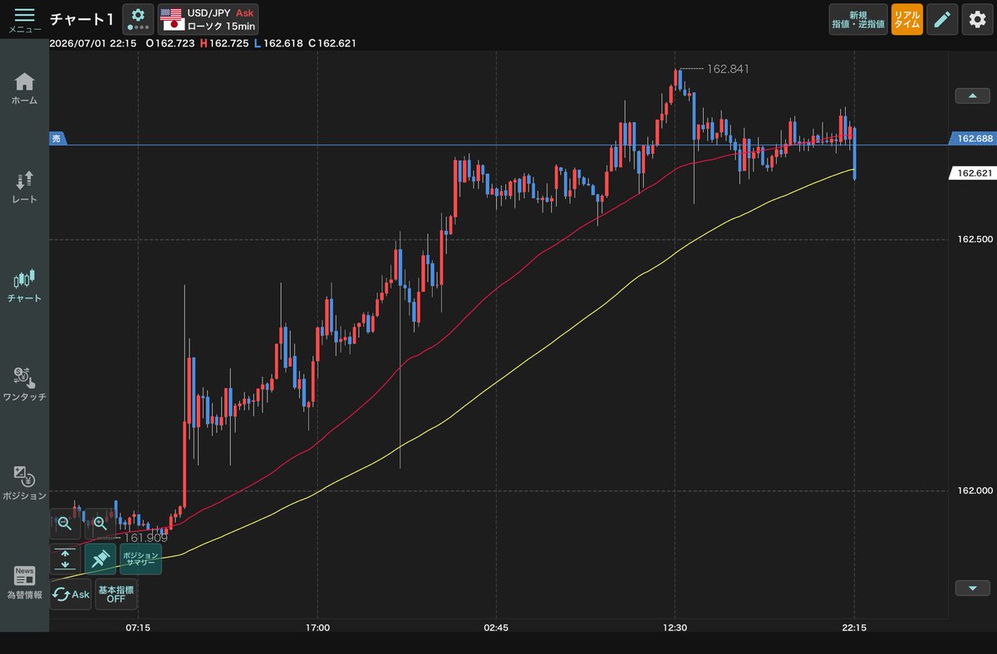This screenshot has height=654, width=997.
Task: Open the ポジション sidebar page
Action: point(24,483)
